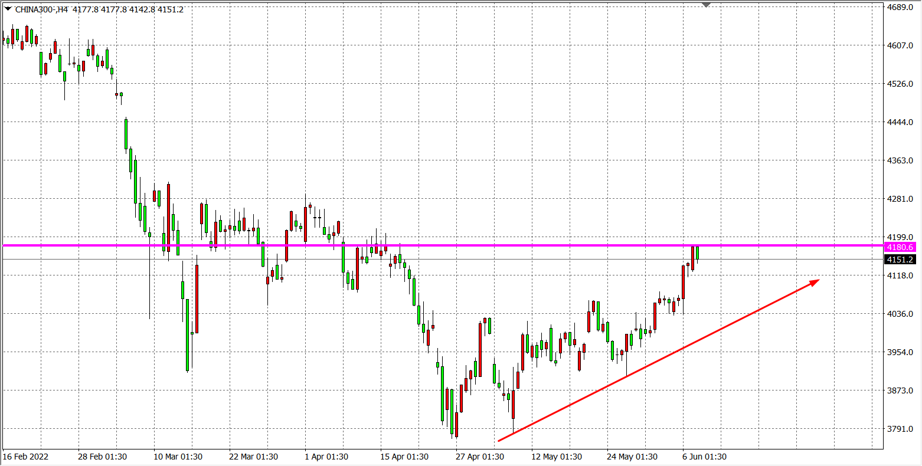Click the latest green candle touching the magenta line

tap(697, 252)
